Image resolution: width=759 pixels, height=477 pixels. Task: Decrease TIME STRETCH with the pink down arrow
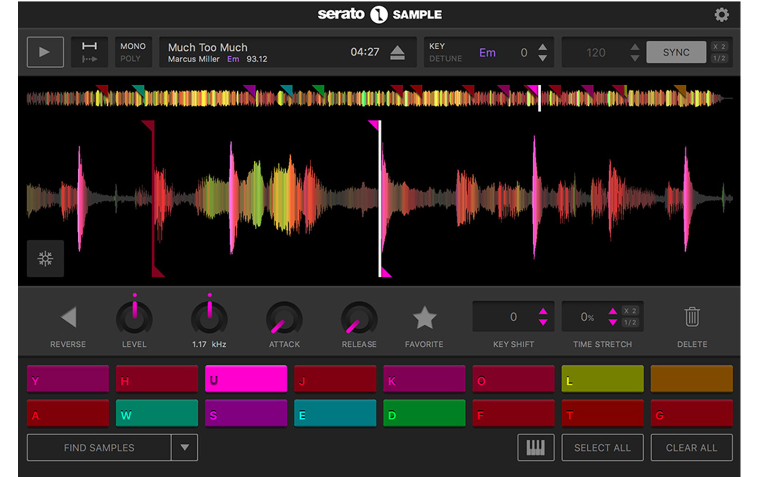pyautogui.click(x=613, y=323)
